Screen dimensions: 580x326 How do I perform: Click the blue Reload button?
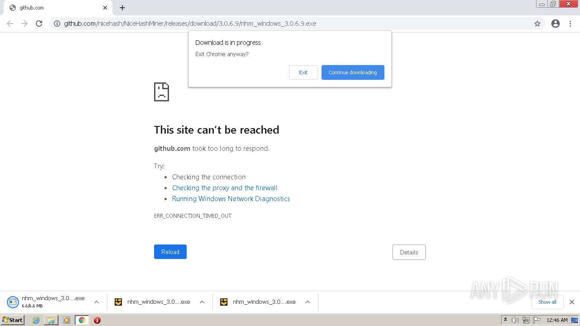[170, 252]
